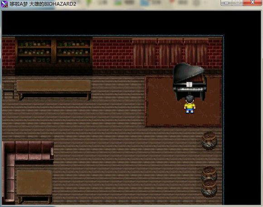Click the middle barrel on the right

209,173
